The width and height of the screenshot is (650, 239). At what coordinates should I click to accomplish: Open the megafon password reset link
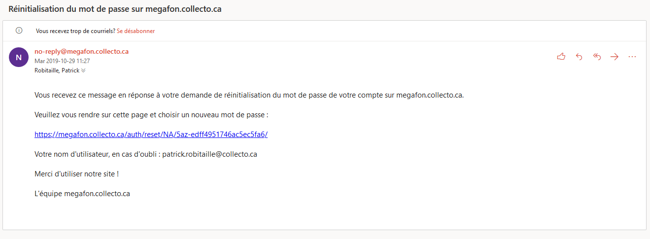pos(151,135)
